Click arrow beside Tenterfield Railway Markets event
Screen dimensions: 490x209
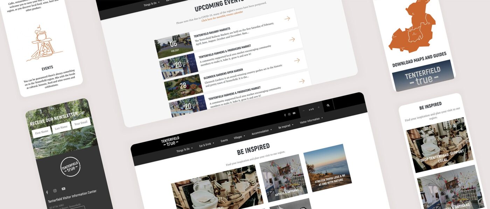coord(292,39)
